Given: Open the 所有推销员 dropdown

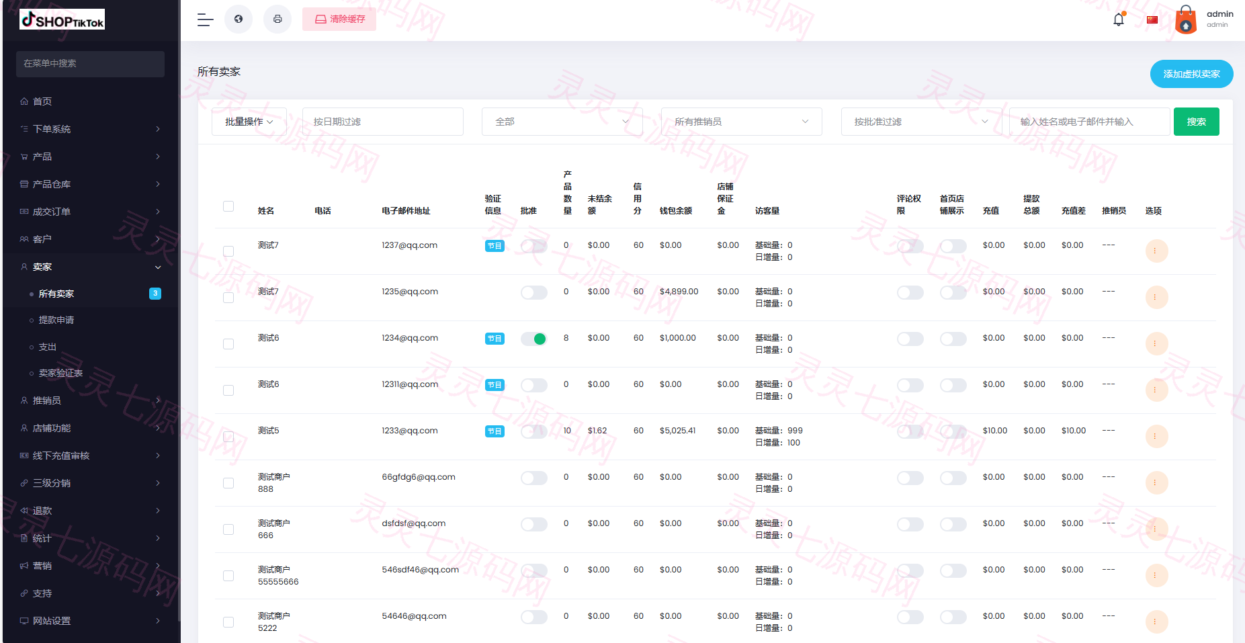Looking at the screenshot, I should (x=742, y=122).
